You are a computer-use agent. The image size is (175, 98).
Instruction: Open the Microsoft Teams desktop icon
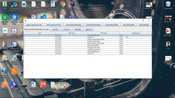72,17
